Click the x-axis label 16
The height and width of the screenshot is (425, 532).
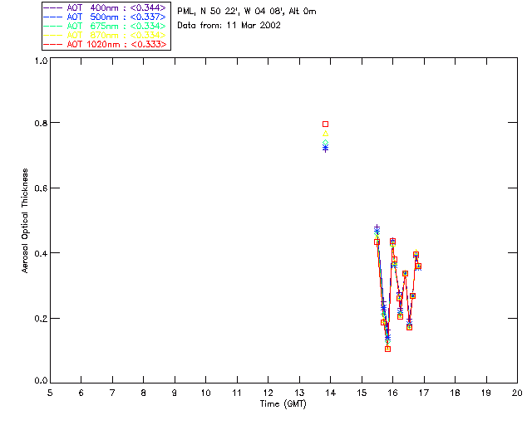click(x=393, y=393)
